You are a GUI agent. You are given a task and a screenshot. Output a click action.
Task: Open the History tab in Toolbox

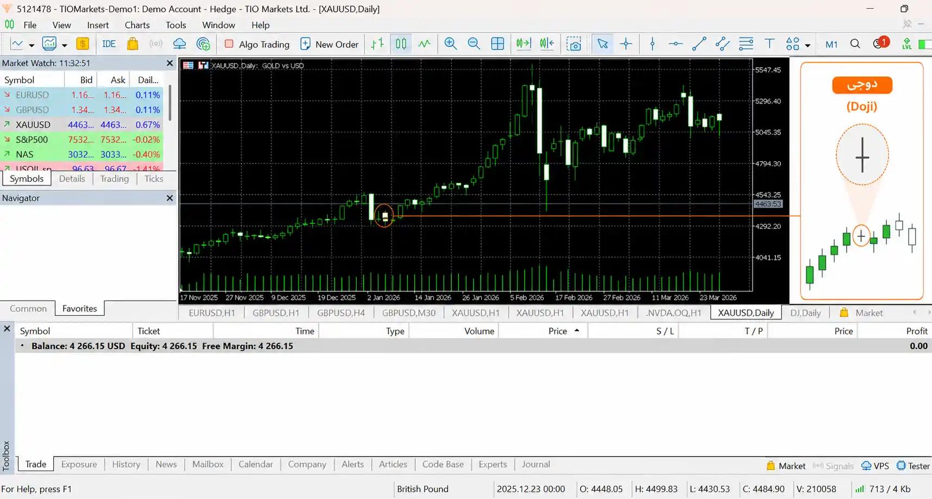[126, 464]
